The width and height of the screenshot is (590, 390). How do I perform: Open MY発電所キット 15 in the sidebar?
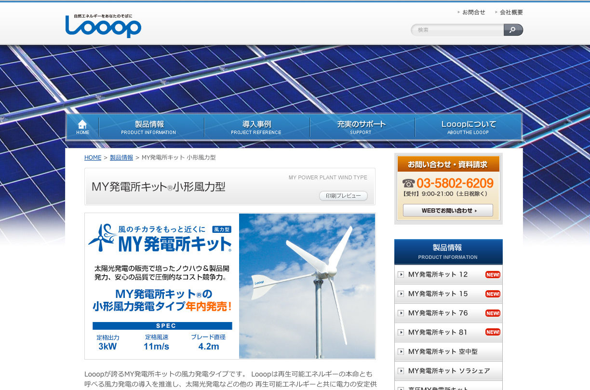click(448, 294)
